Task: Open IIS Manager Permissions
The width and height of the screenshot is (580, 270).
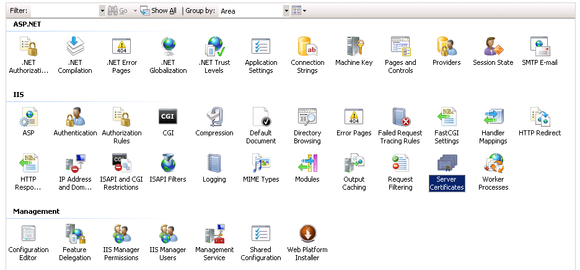Action: coord(121,243)
